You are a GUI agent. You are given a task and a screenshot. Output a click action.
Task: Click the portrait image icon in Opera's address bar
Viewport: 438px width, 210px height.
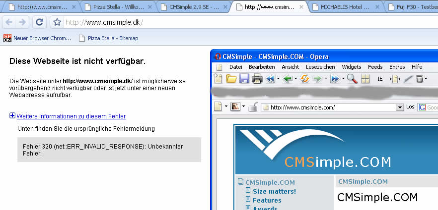pos(235,106)
